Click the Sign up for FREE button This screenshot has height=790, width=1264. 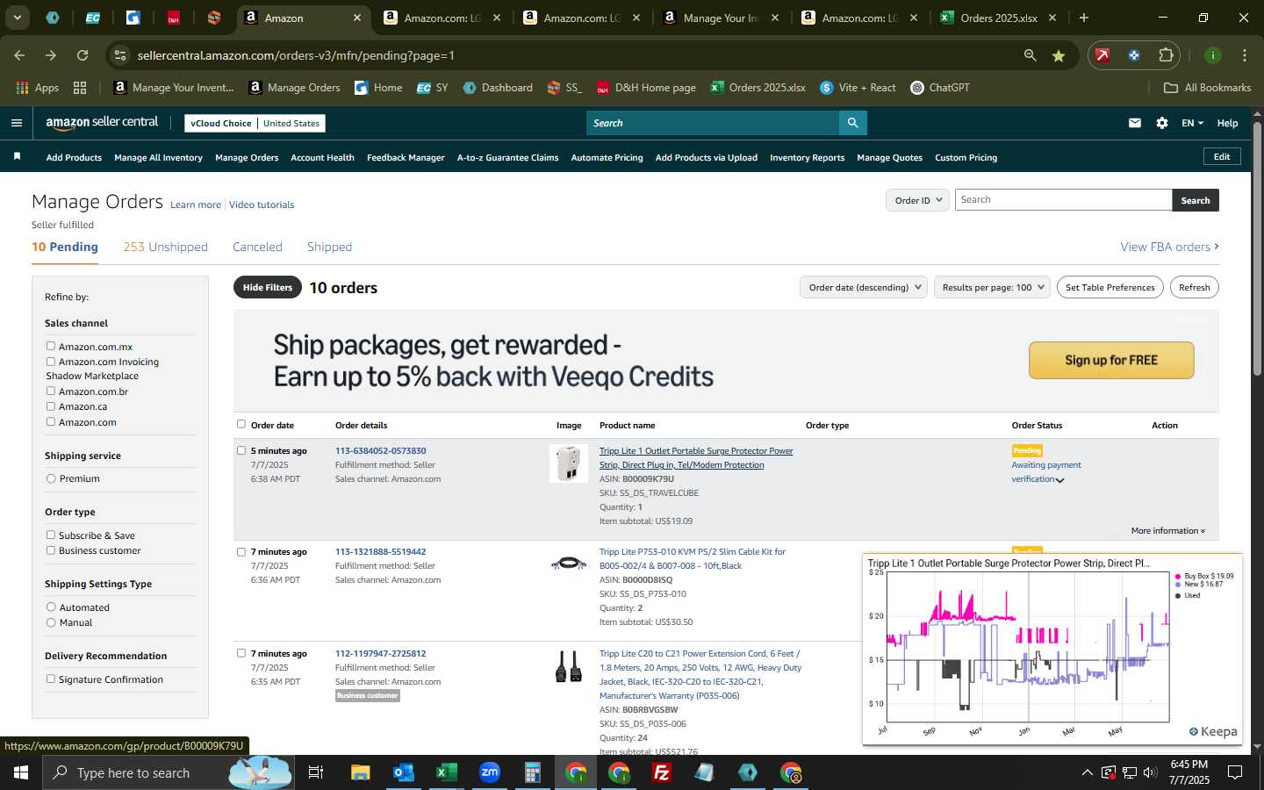pos(1111,360)
